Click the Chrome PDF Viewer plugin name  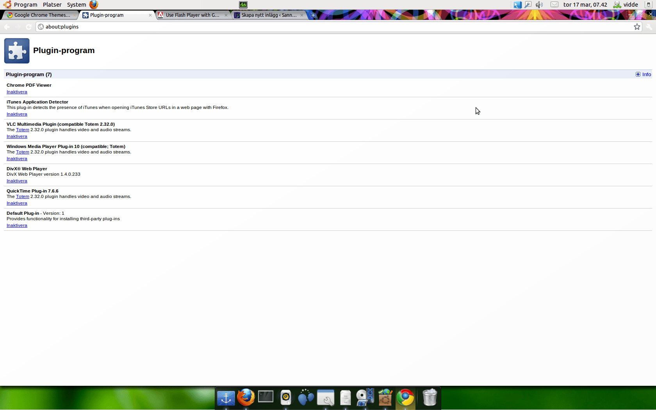point(29,85)
